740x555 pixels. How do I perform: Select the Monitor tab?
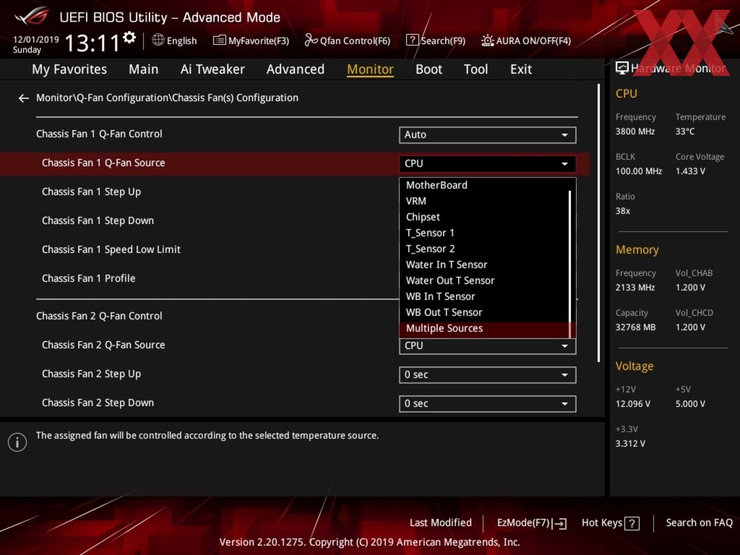[x=371, y=69]
